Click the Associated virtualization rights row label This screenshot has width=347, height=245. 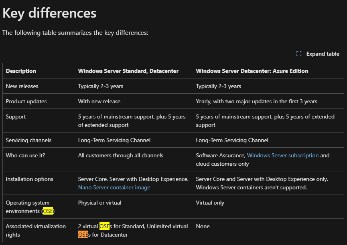tap(36, 231)
